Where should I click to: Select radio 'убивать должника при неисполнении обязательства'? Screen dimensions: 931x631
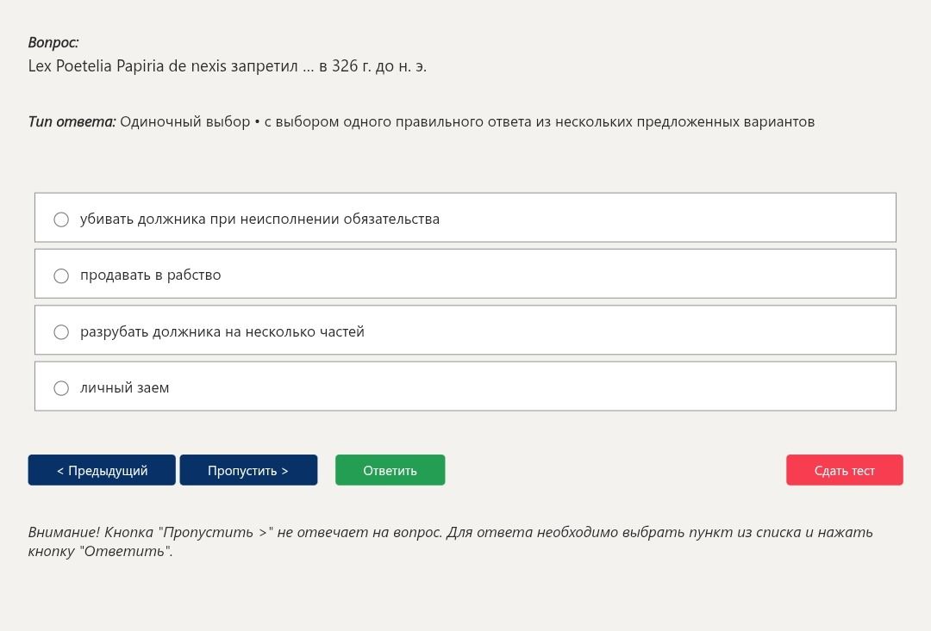pyautogui.click(x=61, y=220)
